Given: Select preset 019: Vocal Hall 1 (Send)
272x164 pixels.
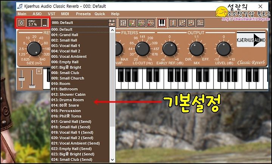Looking at the screenshot, I should coord(80,132).
